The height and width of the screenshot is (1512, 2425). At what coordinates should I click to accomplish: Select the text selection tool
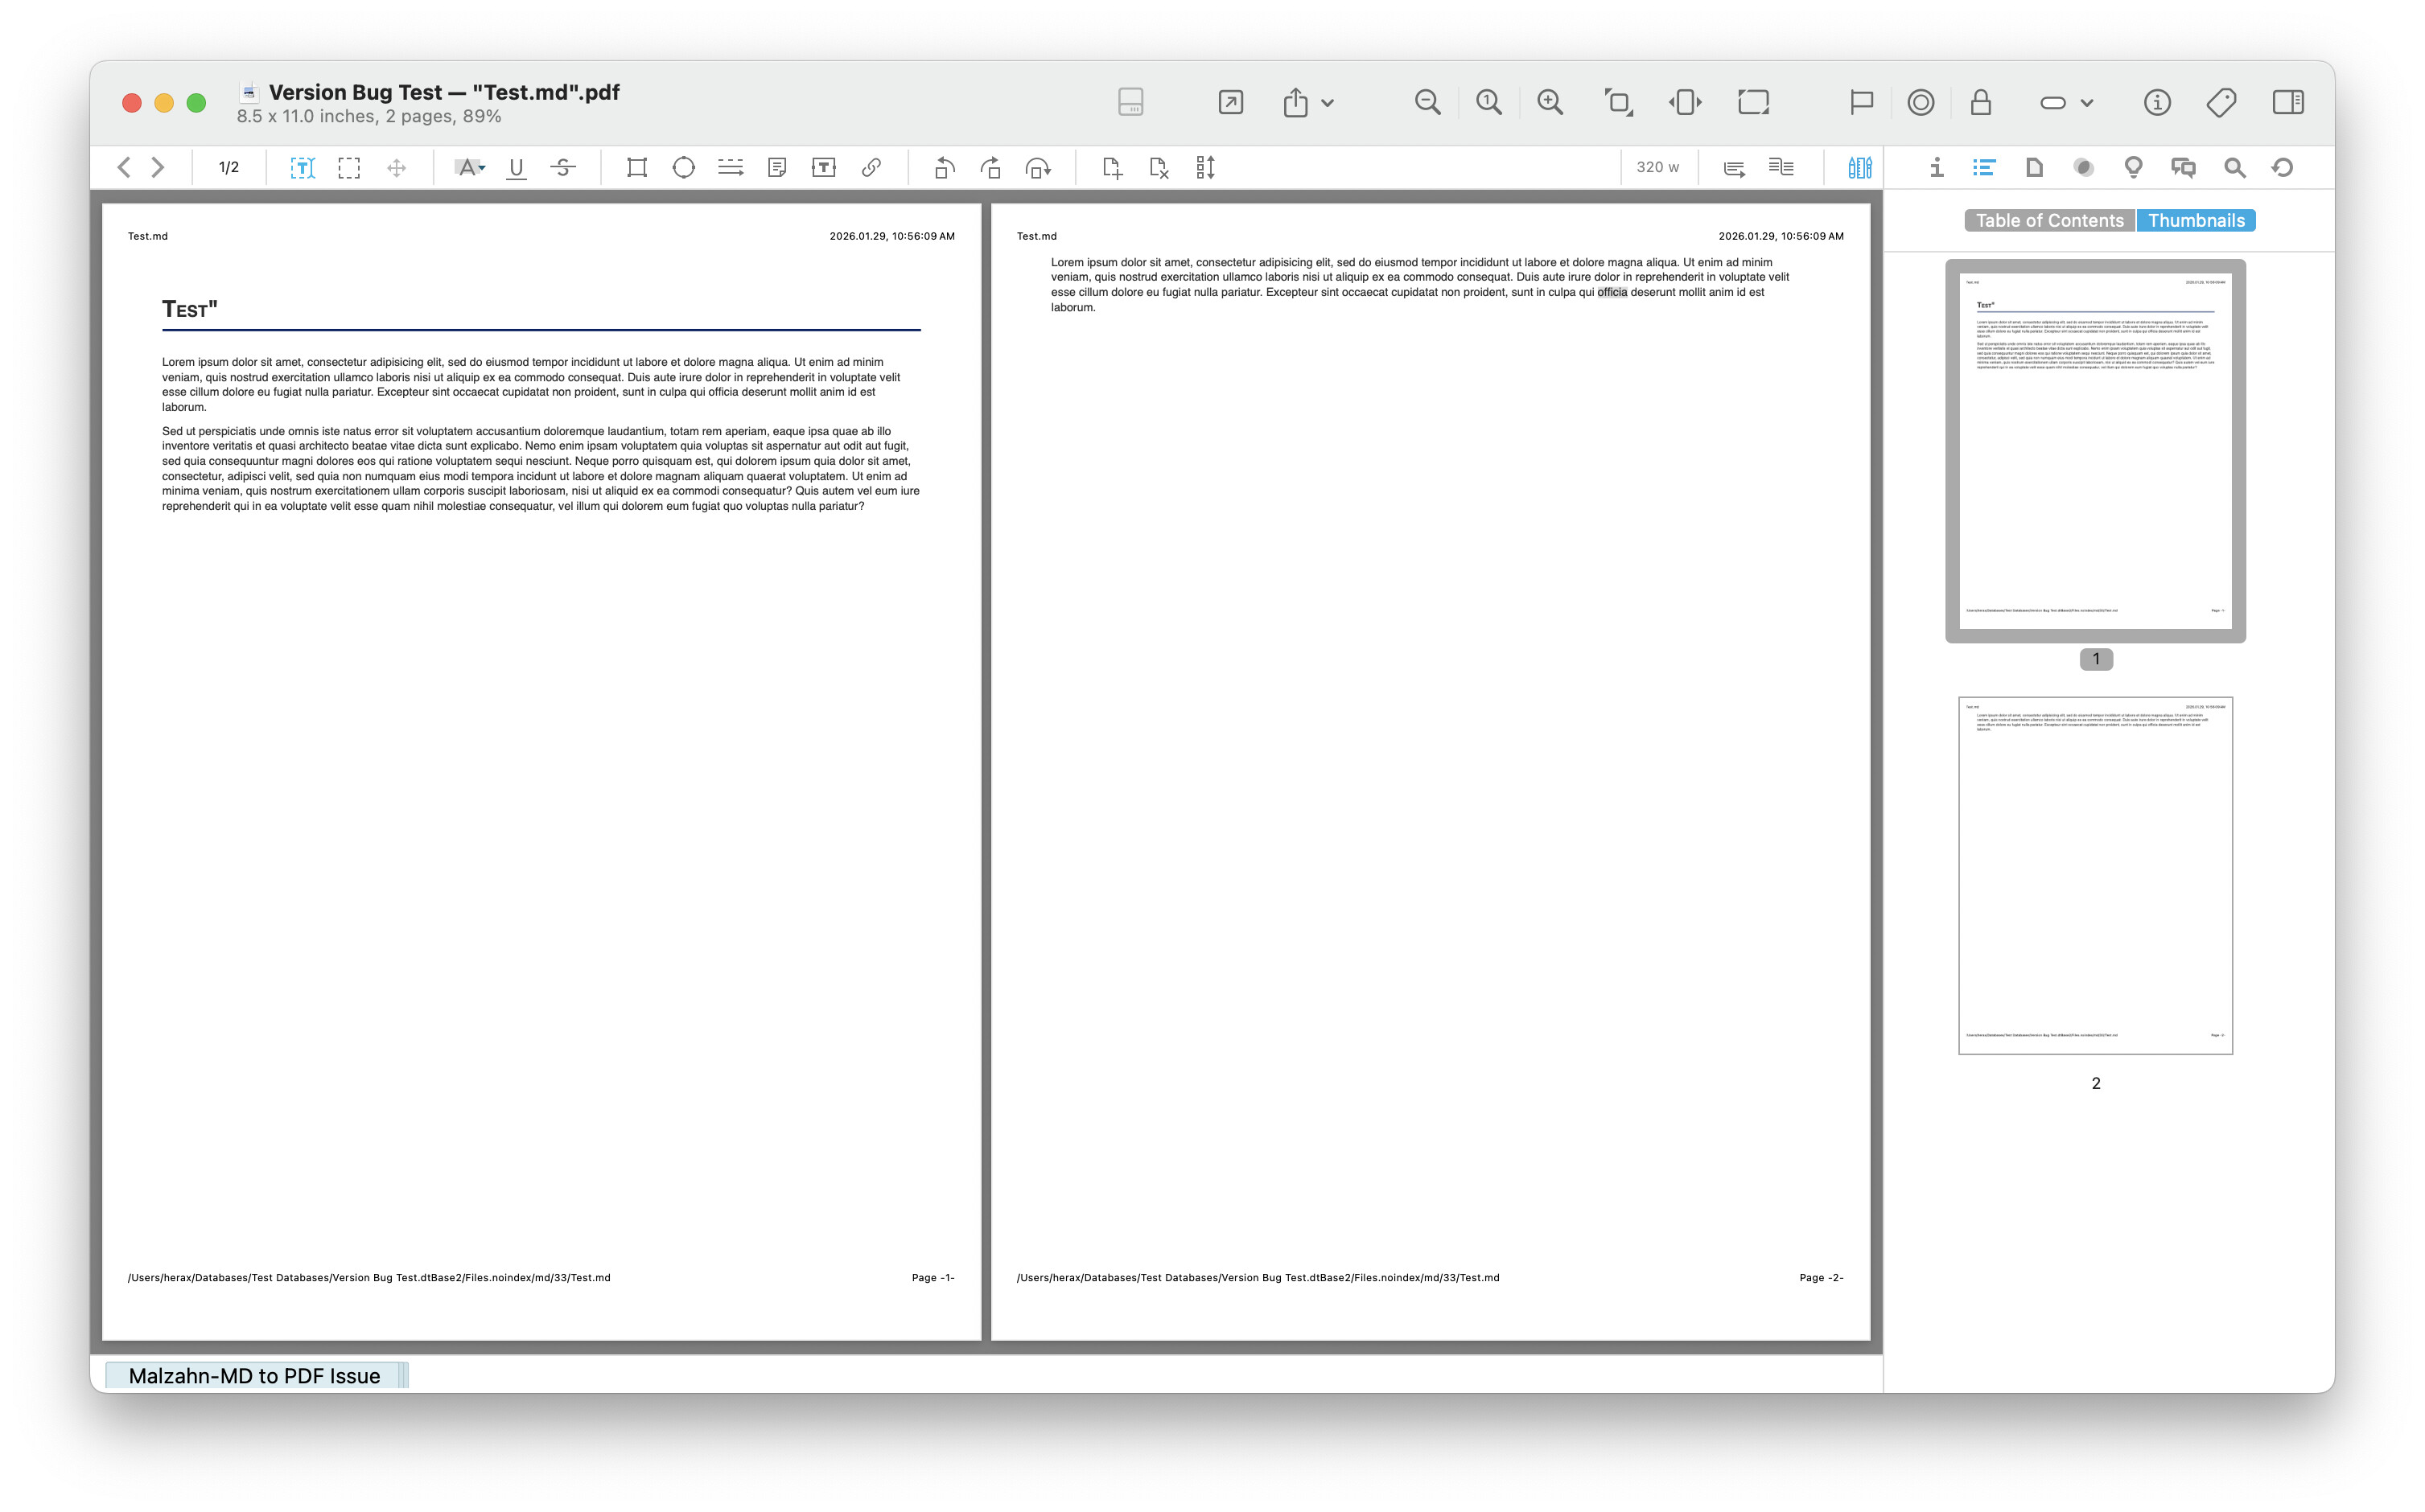point(303,168)
